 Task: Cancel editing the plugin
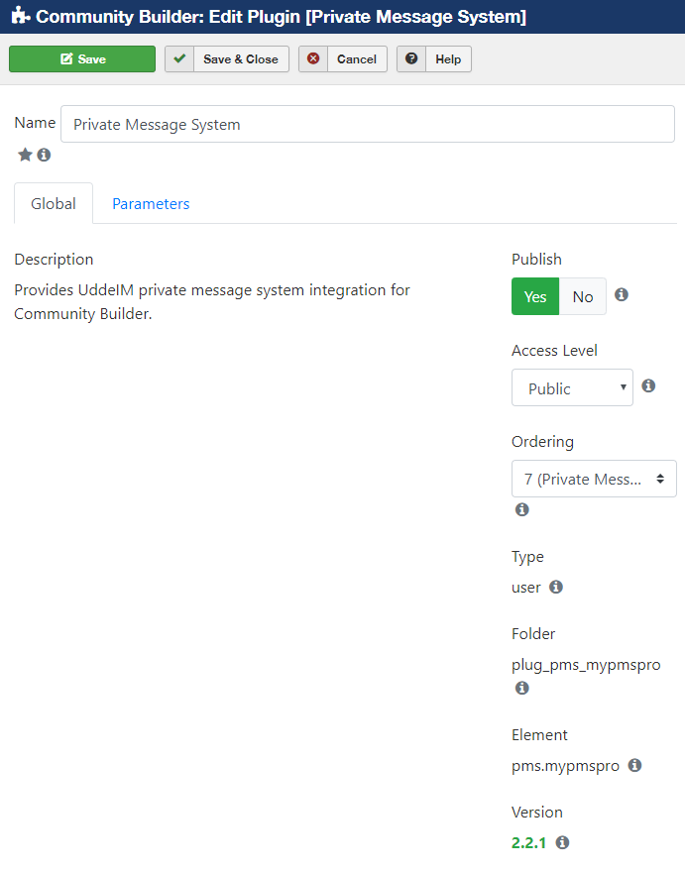343,58
